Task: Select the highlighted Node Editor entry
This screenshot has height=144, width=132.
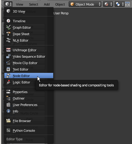Action: click(x=29, y=76)
